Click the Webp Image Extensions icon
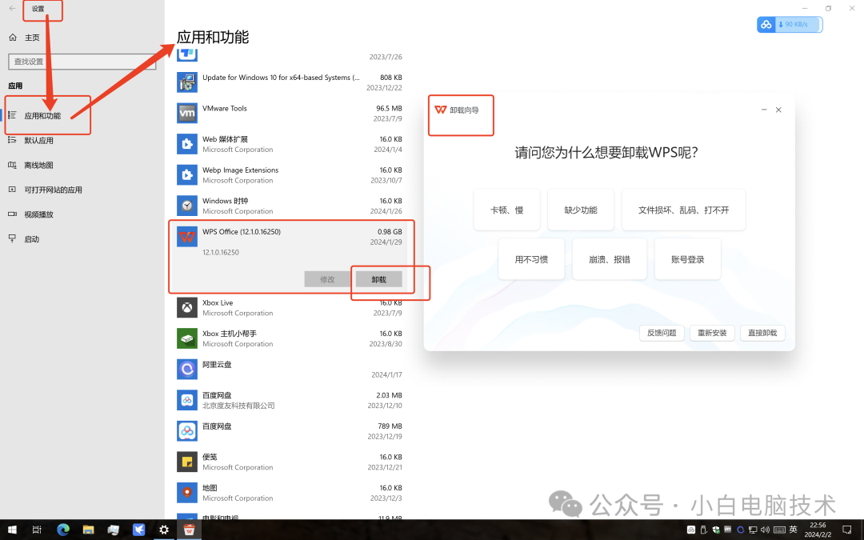864x540 pixels. click(187, 175)
